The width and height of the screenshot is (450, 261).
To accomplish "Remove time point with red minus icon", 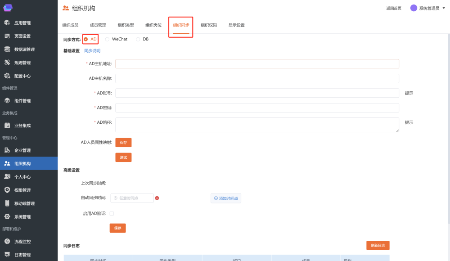I will click(157, 198).
